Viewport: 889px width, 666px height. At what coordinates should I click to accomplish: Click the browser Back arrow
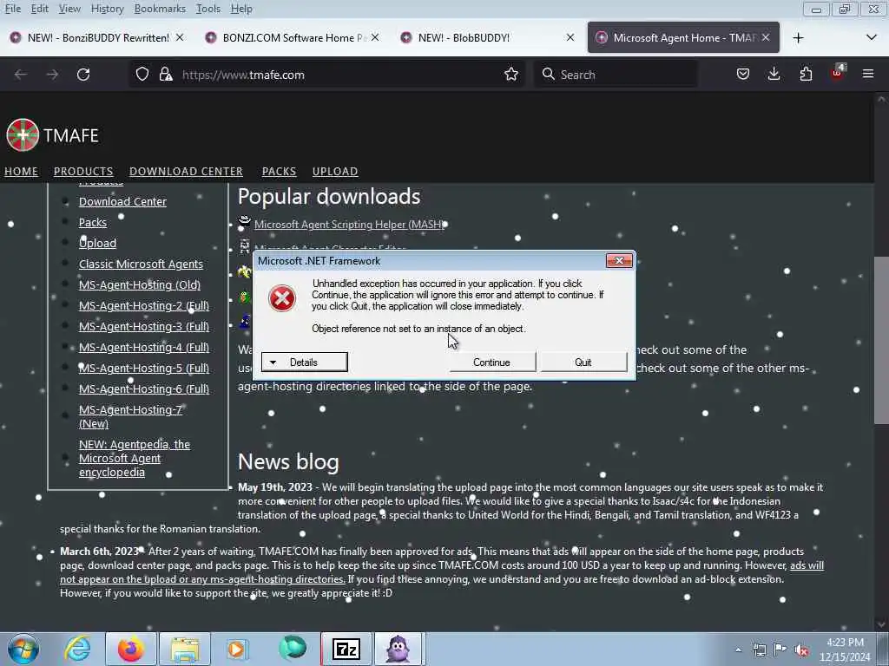(x=21, y=75)
